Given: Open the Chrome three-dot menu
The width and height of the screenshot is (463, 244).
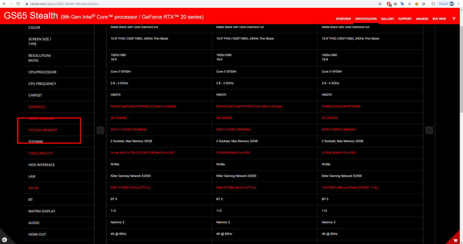Looking at the screenshot, I should [x=459, y=4].
